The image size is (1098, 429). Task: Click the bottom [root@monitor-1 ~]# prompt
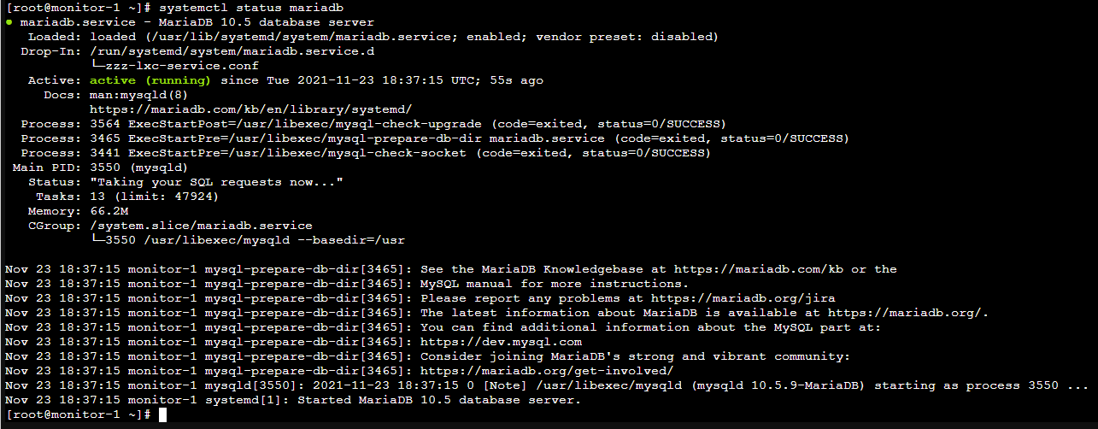[78, 414]
